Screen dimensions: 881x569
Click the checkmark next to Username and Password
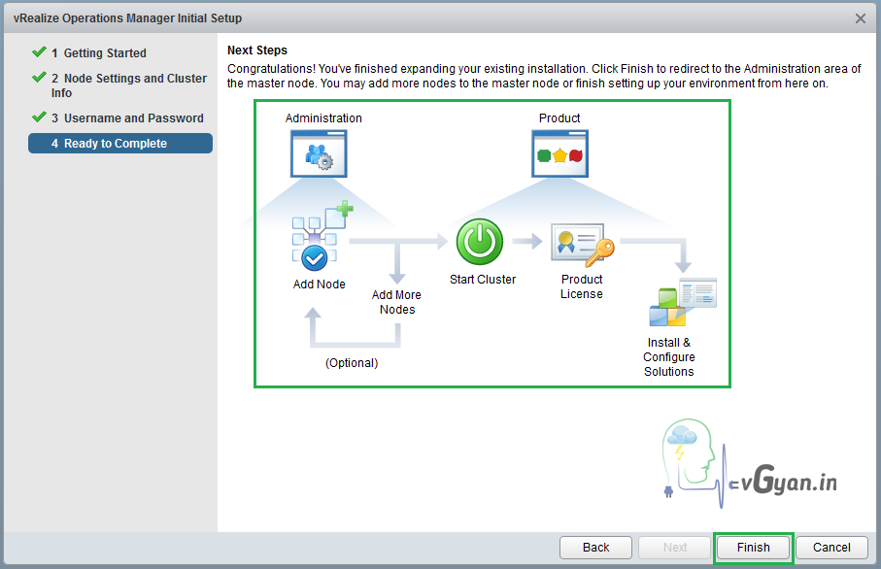tap(39, 117)
